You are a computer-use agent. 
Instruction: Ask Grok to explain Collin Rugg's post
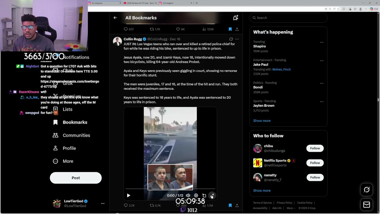(231, 39)
